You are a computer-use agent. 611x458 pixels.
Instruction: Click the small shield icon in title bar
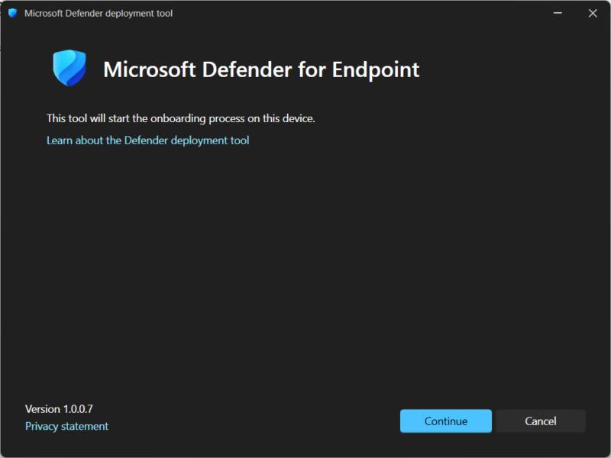(x=12, y=13)
